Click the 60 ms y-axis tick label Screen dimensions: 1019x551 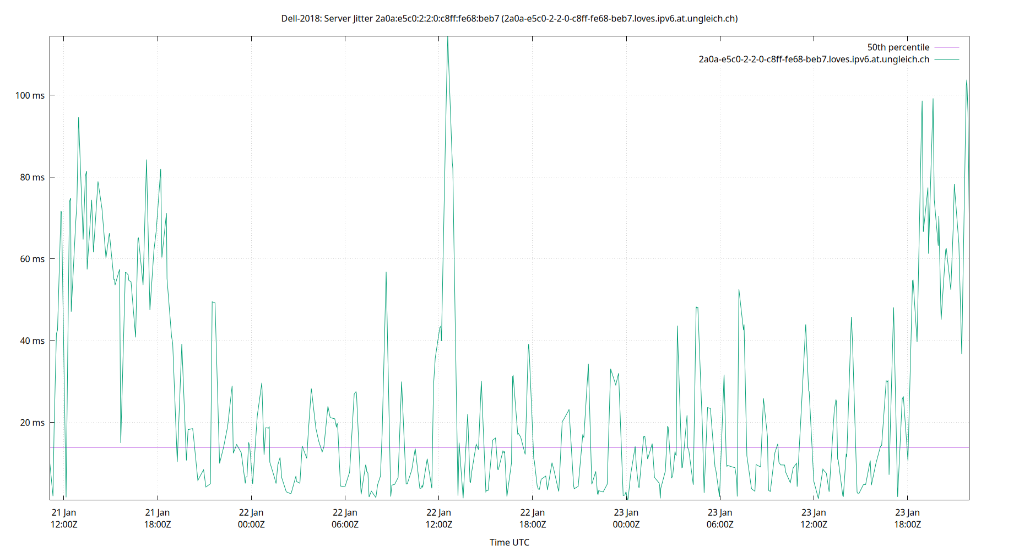[34, 259]
